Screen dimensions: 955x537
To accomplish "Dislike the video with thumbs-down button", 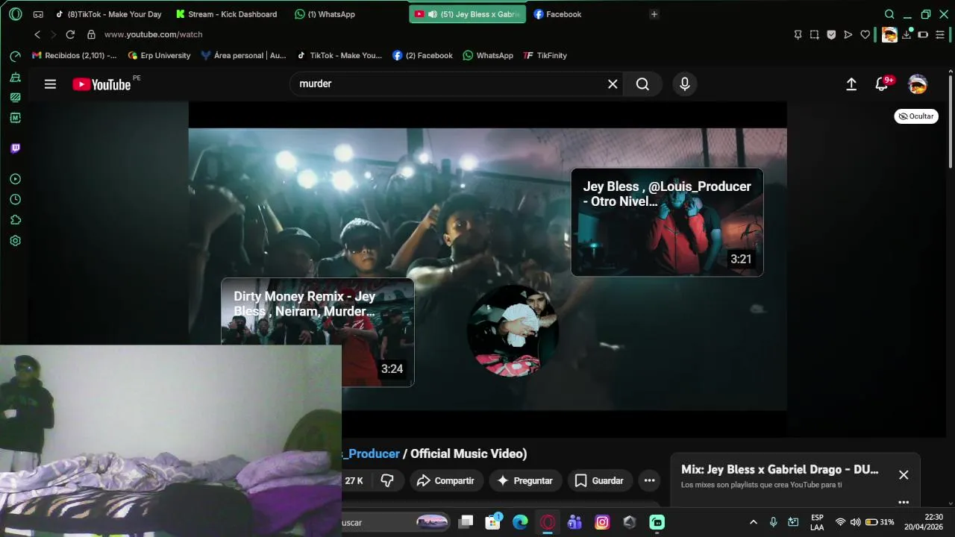I will pyautogui.click(x=387, y=480).
